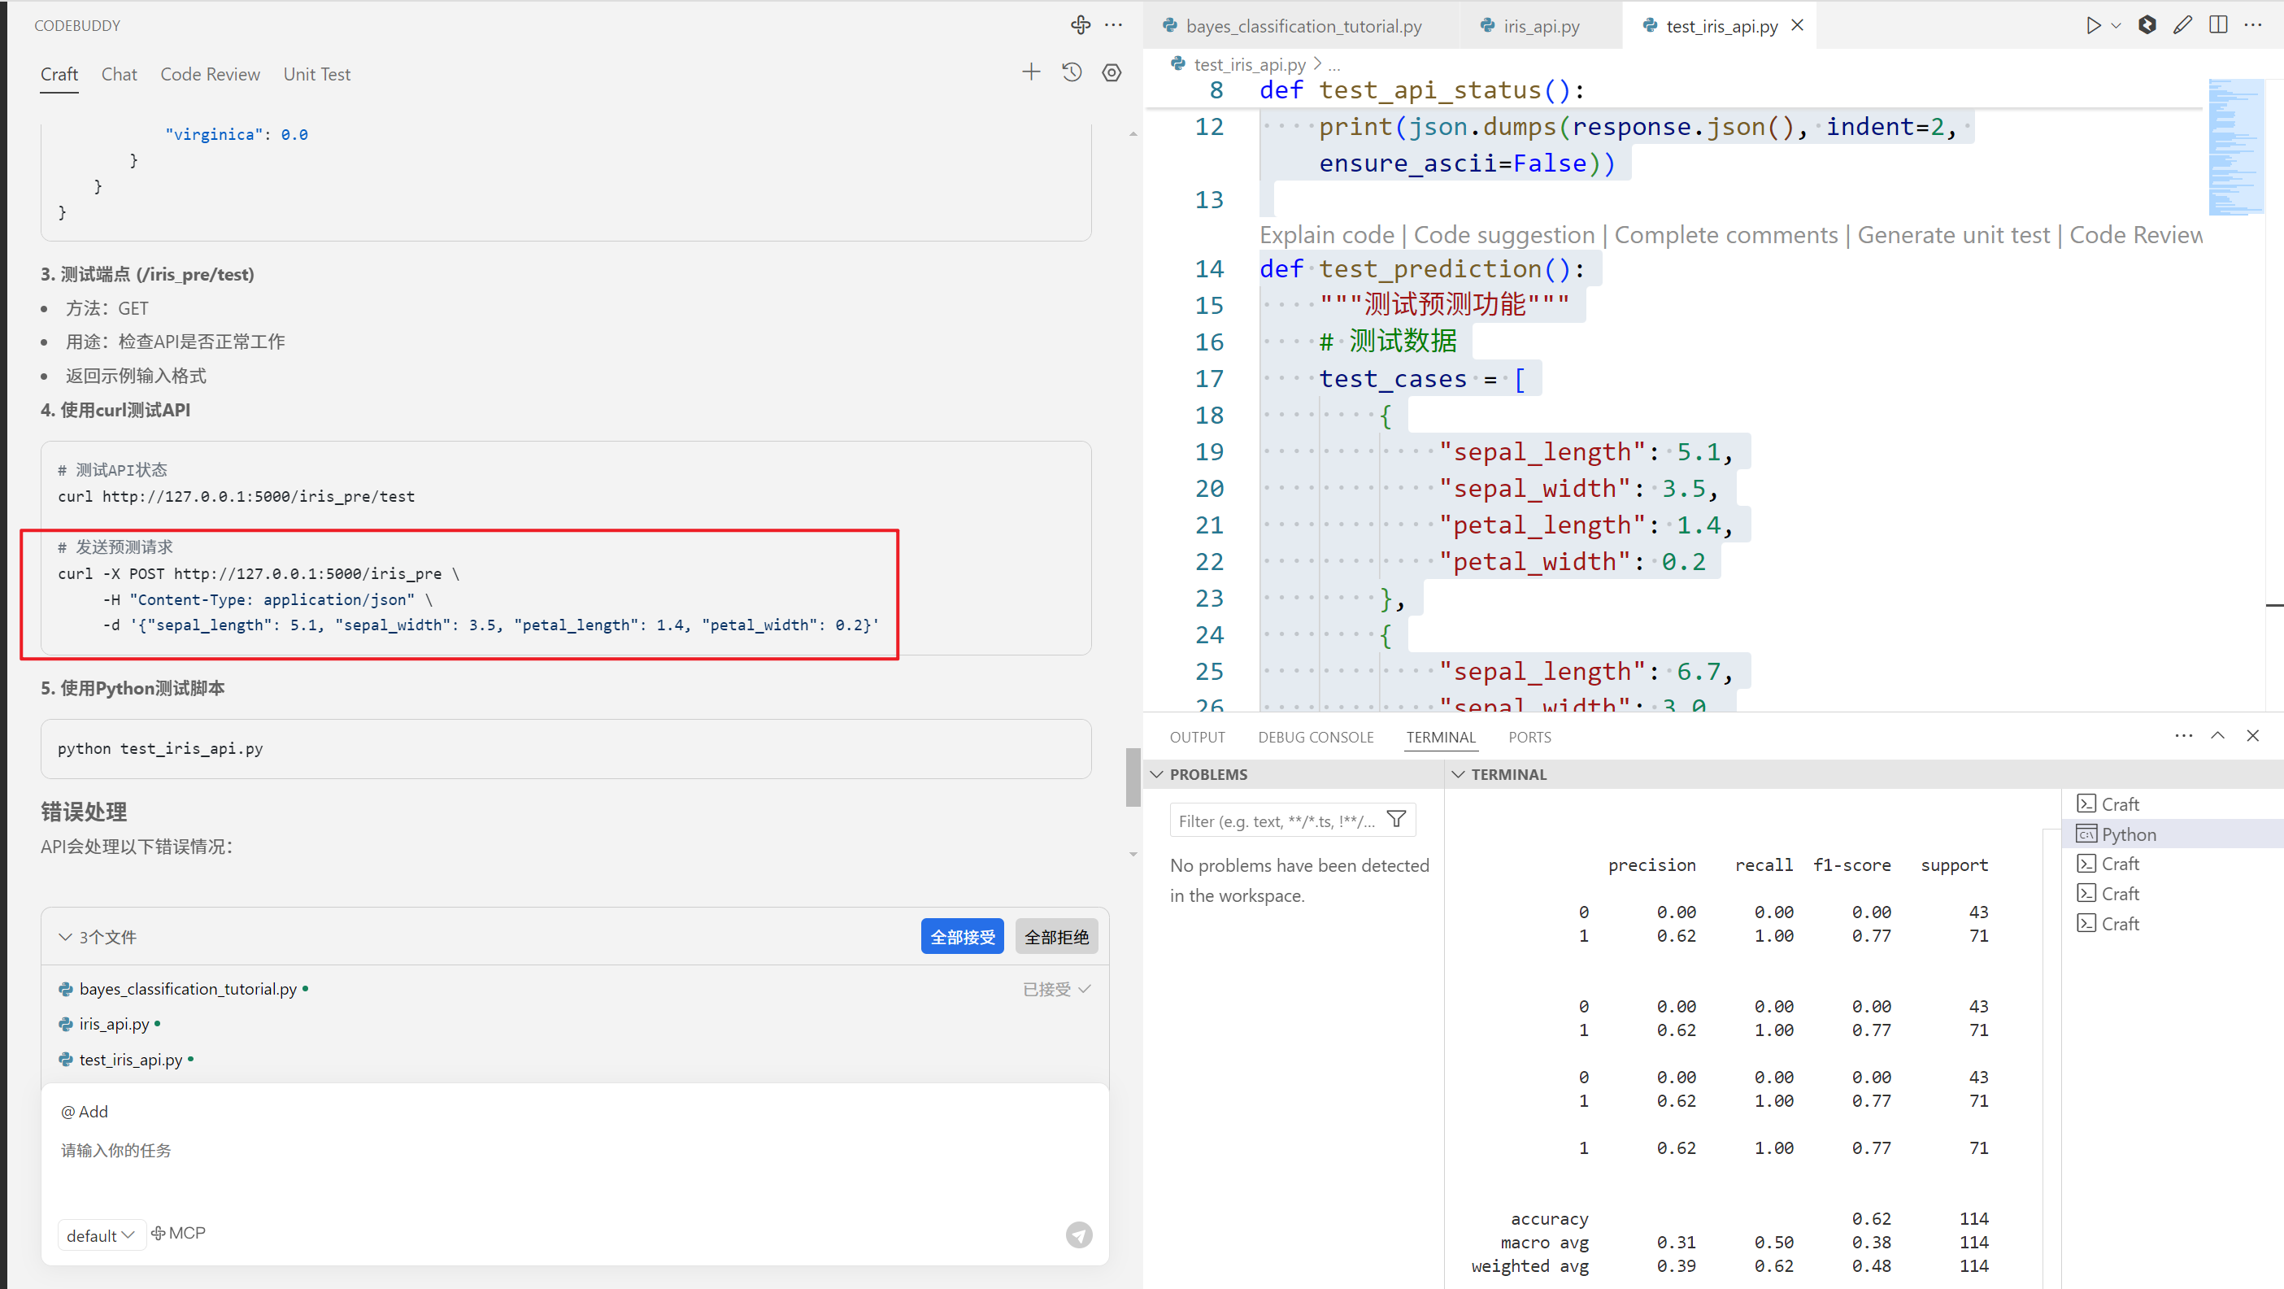
Task: Click Generate unit test code lens
Action: (x=1953, y=235)
